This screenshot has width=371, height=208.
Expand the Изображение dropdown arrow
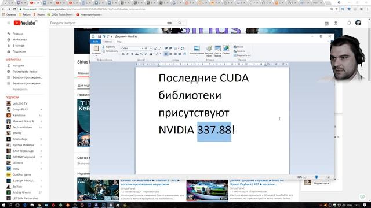click(197, 56)
